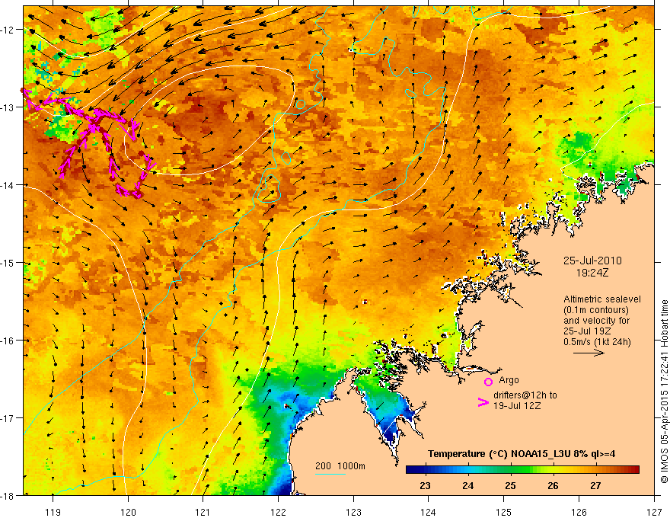Click longitude axis label '121'
Viewport: 670px width, 518px height.
203,512
